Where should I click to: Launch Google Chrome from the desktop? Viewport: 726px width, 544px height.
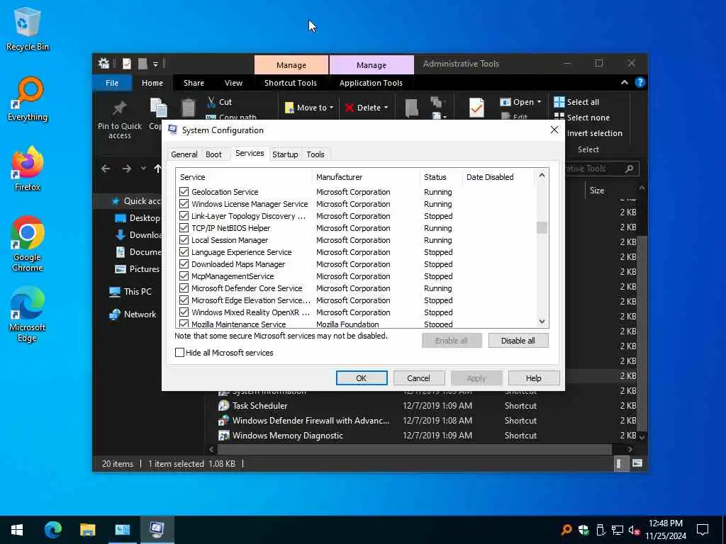27,244
